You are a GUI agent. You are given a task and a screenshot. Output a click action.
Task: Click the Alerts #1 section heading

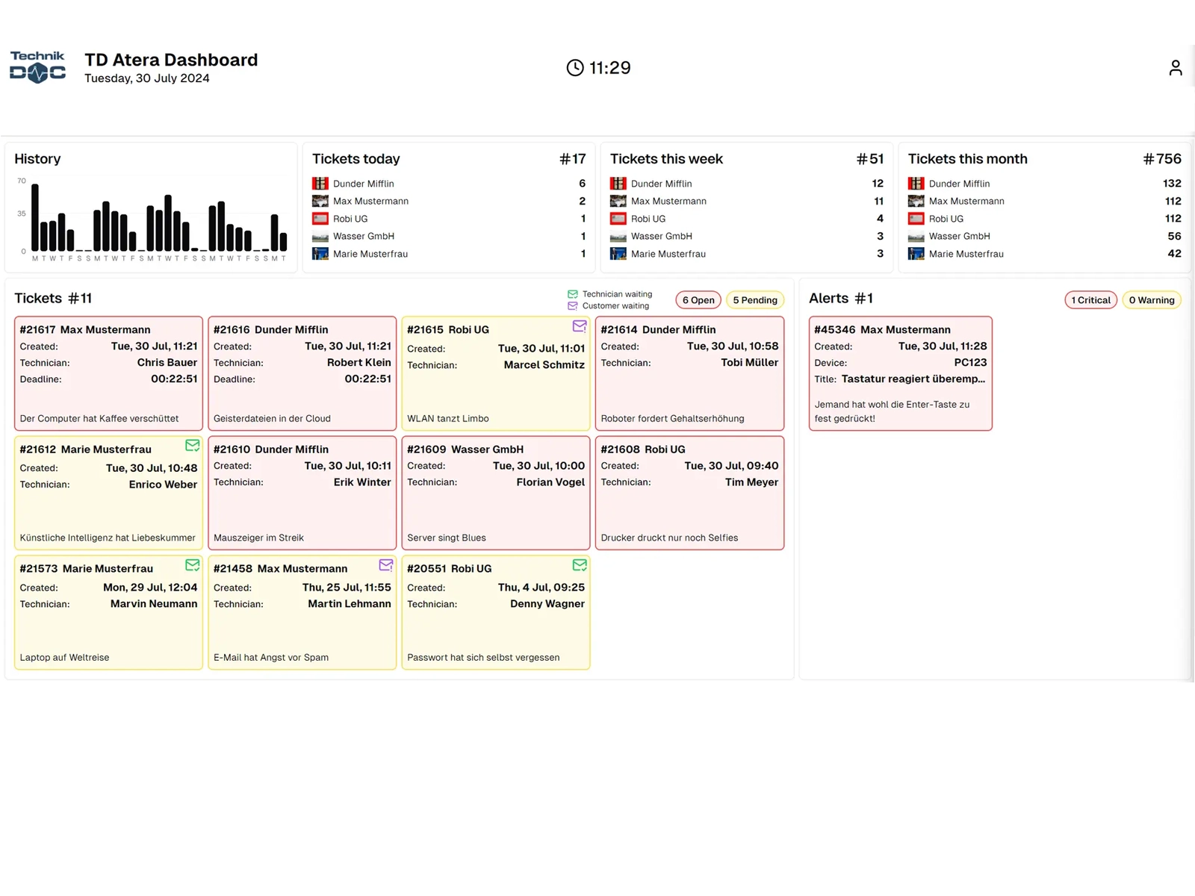(x=841, y=299)
